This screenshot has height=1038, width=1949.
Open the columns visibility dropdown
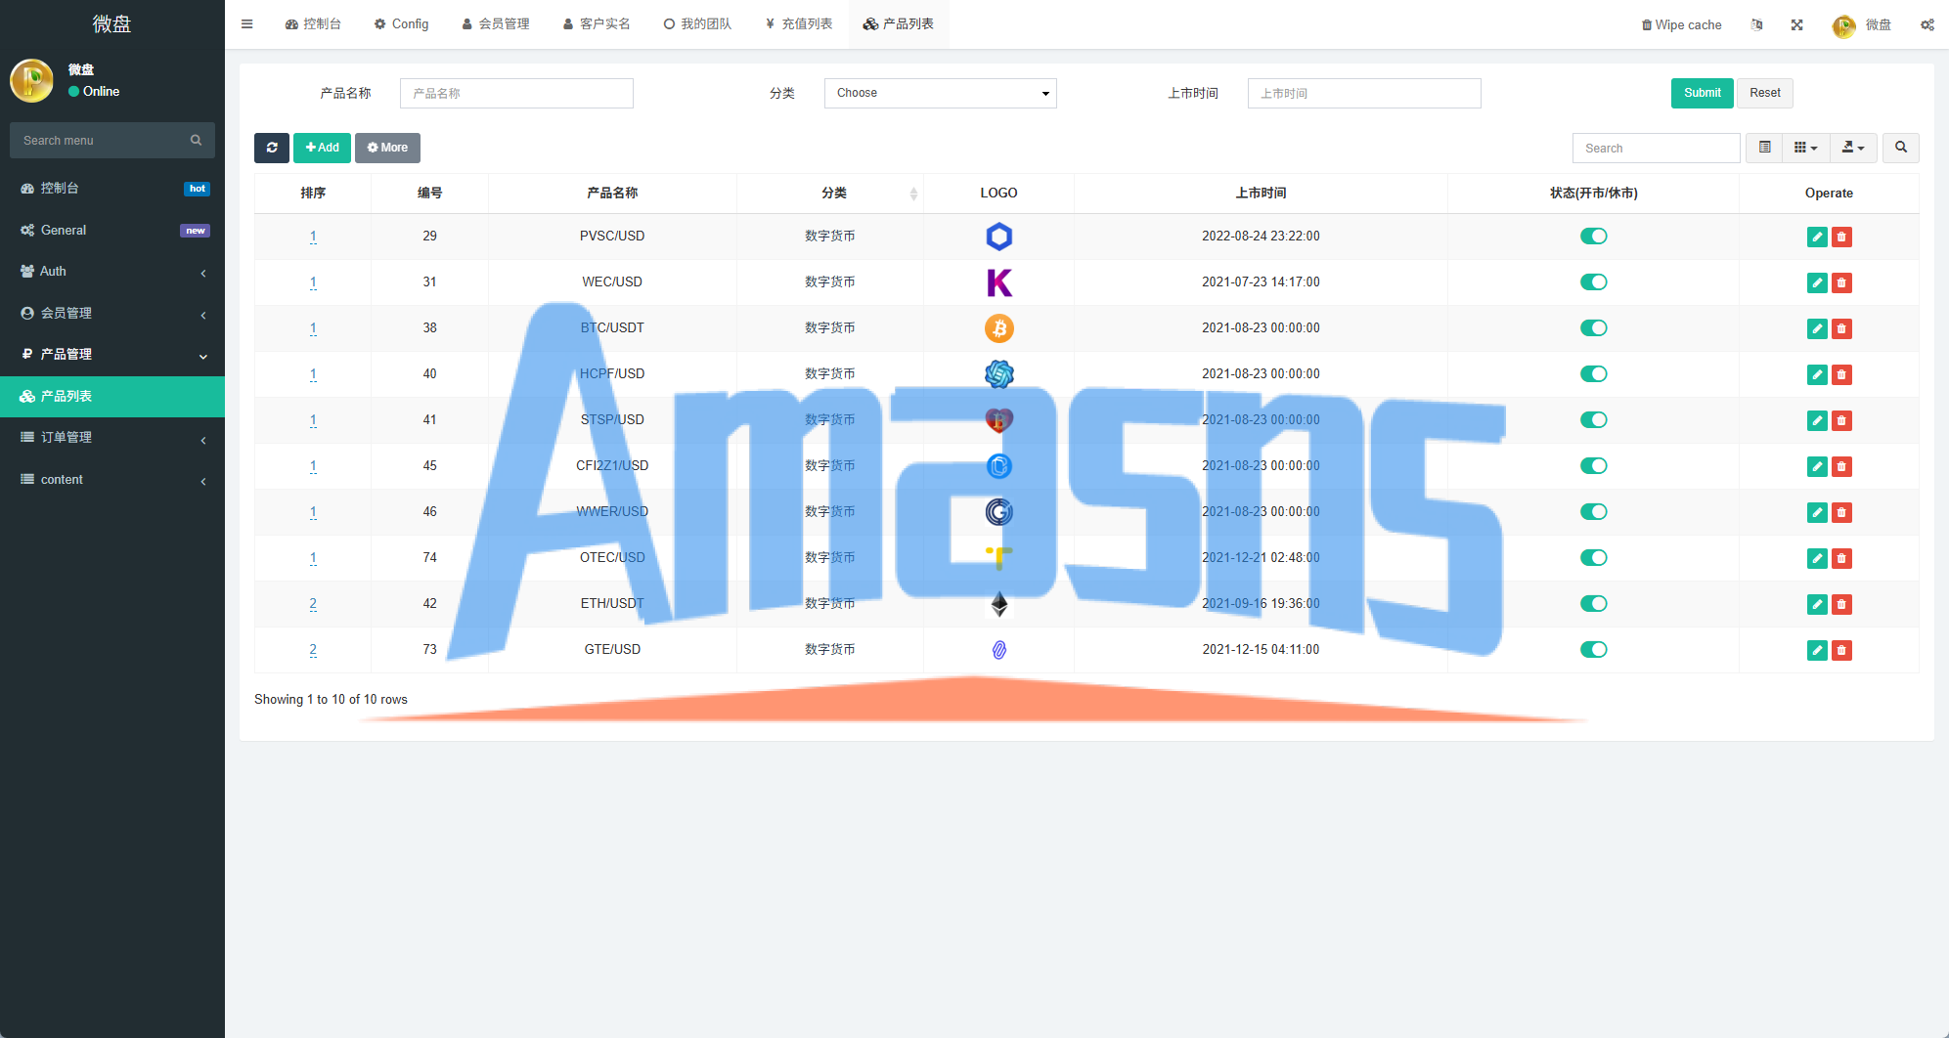click(x=1805, y=148)
